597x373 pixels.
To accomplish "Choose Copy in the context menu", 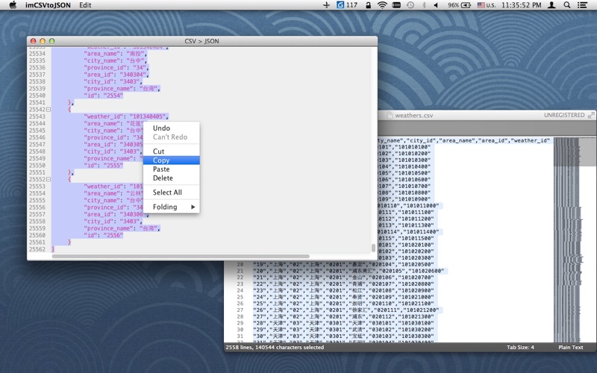I will [172, 160].
